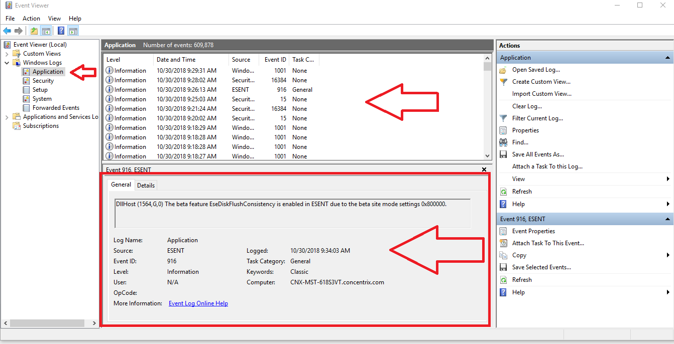Open the Event Log Online Help link
This screenshot has width=674, height=344.
(x=198, y=303)
